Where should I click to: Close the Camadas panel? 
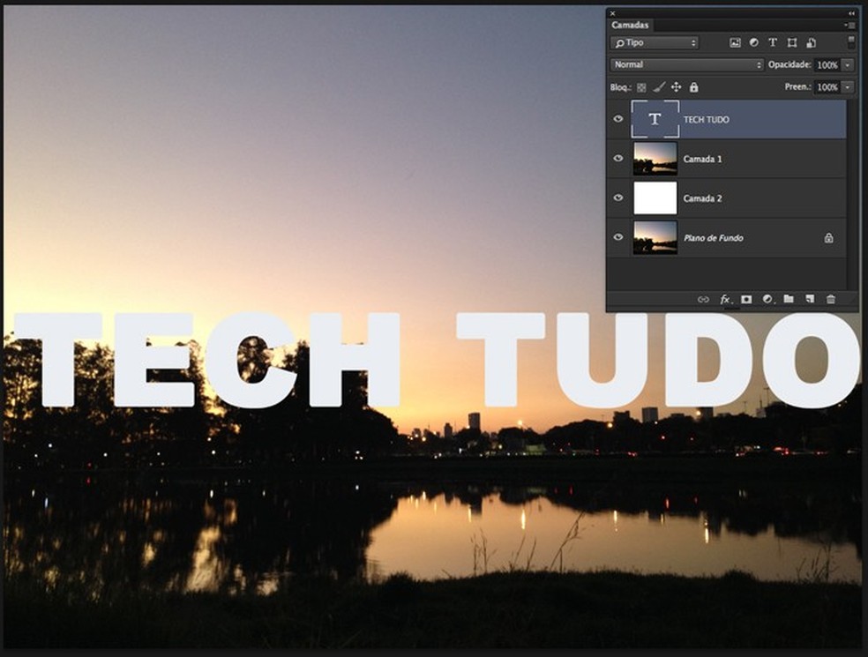[612, 13]
